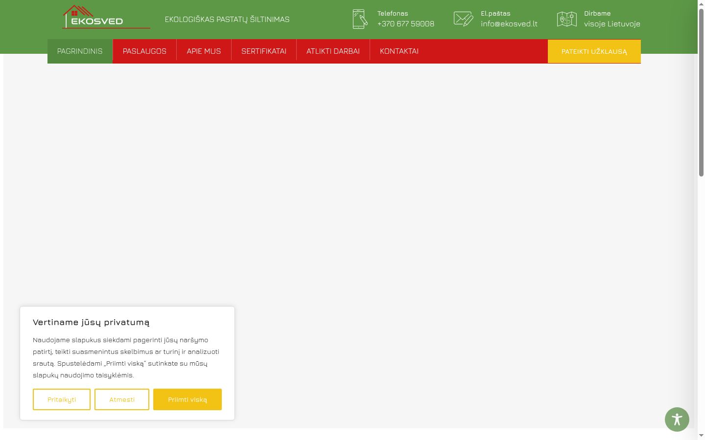Click the Ekosved house logo
This screenshot has height=440, width=705.
pyautogui.click(x=106, y=17)
